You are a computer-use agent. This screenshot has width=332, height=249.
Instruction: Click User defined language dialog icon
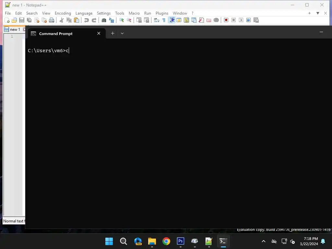click(179, 20)
